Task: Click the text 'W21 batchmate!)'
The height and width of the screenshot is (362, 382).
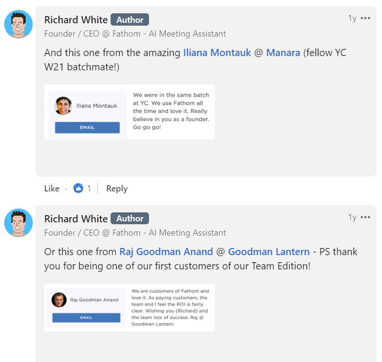Action: pyautogui.click(x=82, y=67)
